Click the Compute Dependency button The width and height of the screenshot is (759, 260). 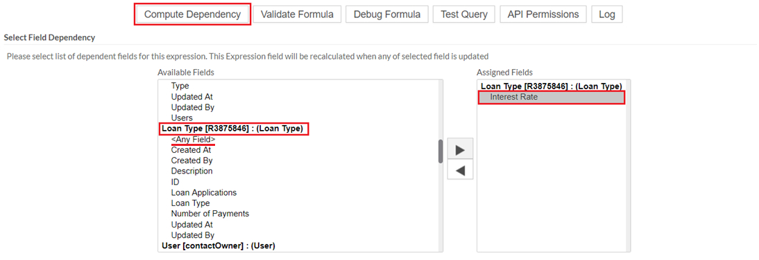click(193, 15)
